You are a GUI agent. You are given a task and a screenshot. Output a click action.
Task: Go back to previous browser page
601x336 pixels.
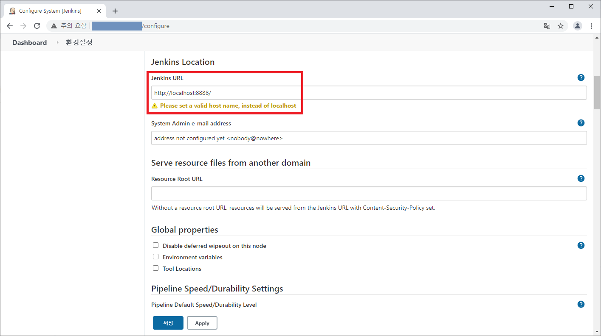10,26
